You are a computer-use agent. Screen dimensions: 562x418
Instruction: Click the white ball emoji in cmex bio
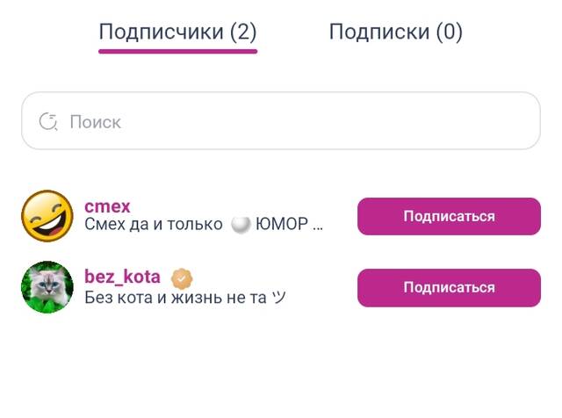[241, 225]
